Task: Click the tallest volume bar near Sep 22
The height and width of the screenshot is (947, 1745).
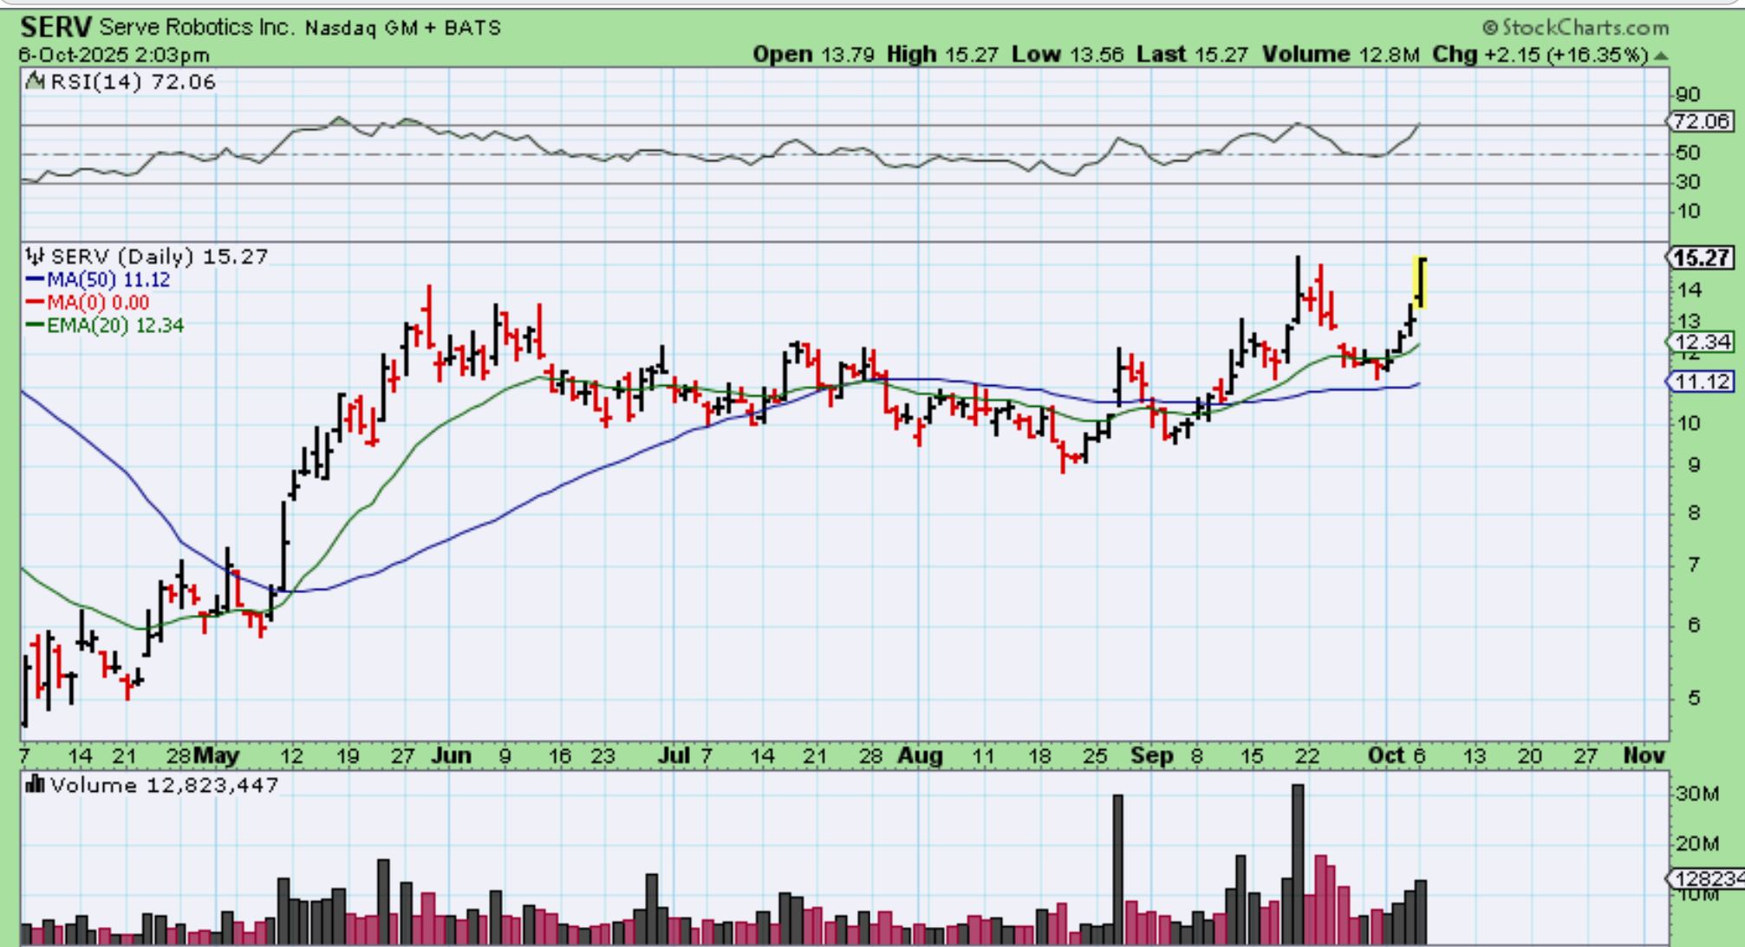Action: [1297, 863]
